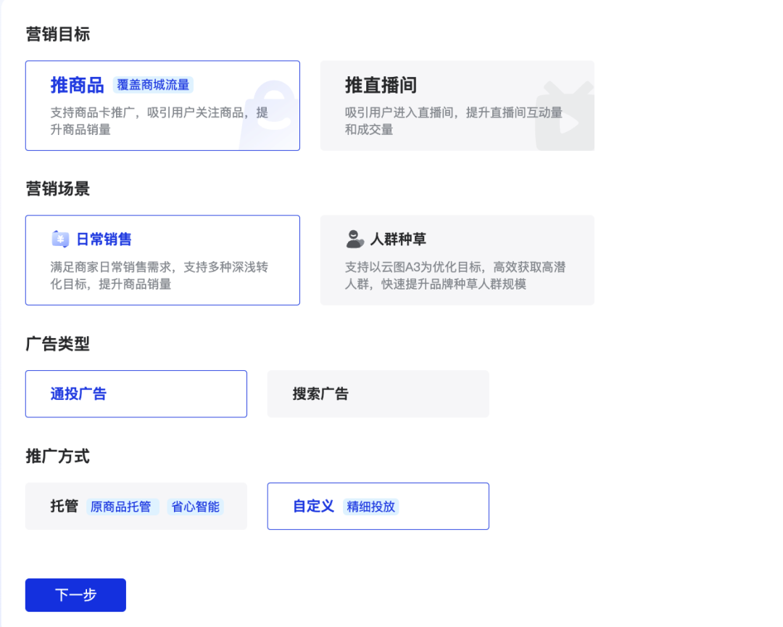Click the live TV graphic in 推直播间 card
783x627 pixels.
(x=565, y=118)
